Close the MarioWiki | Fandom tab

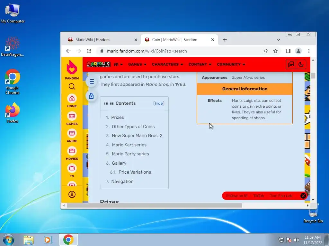click(136, 40)
